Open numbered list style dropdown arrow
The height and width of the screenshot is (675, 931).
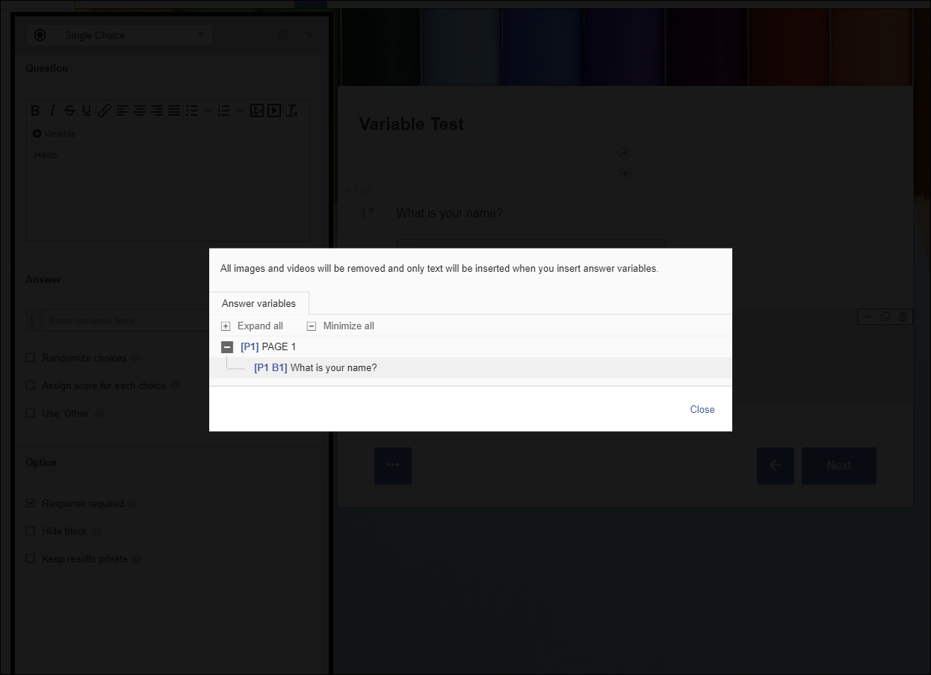point(240,111)
